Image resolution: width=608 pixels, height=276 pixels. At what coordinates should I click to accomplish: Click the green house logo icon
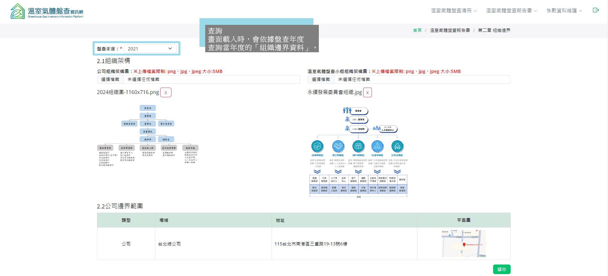[x=18, y=11]
